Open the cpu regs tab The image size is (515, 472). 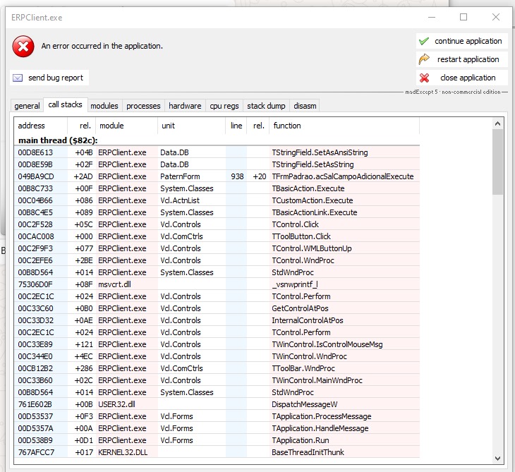pos(224,106)
